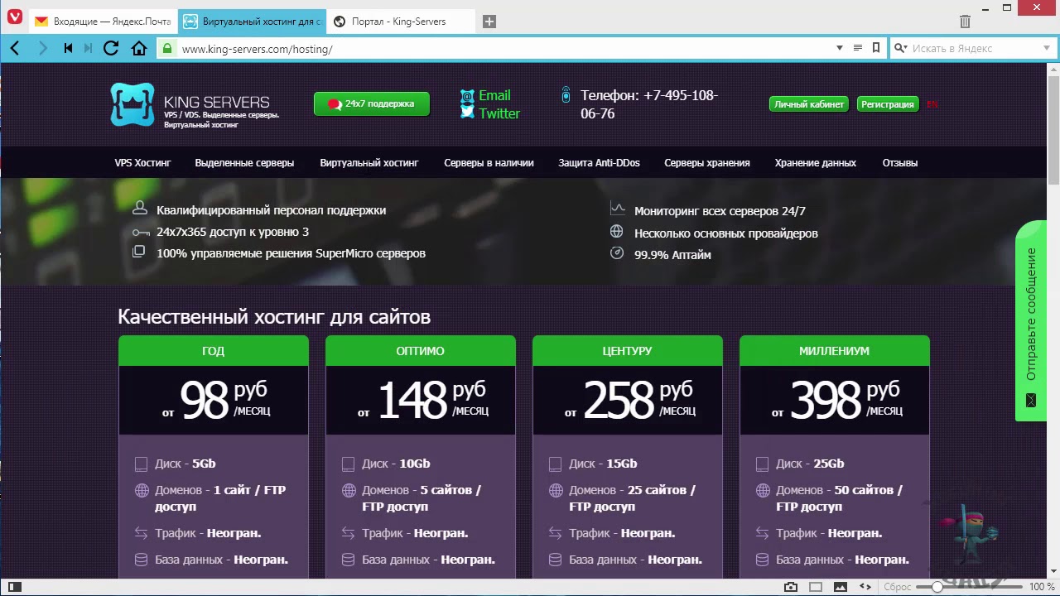Click the Регистрация button
This screenshot has width=1060, height=596.
(888, 104)
